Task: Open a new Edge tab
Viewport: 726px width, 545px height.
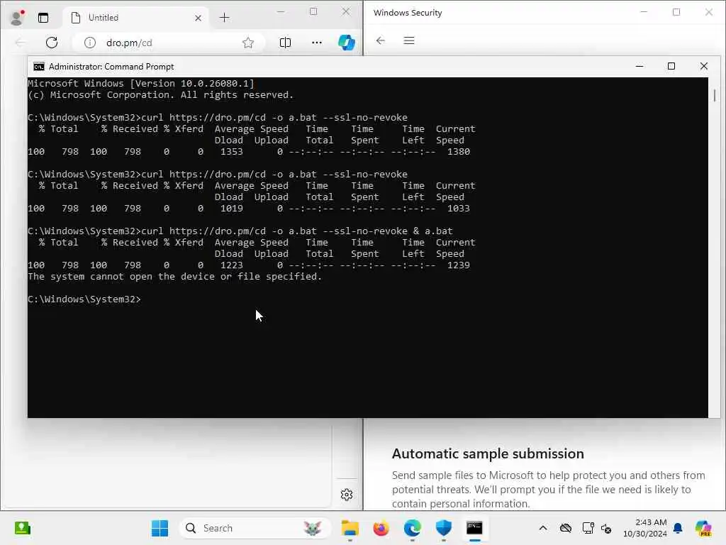Action: [x=225, y=18]
